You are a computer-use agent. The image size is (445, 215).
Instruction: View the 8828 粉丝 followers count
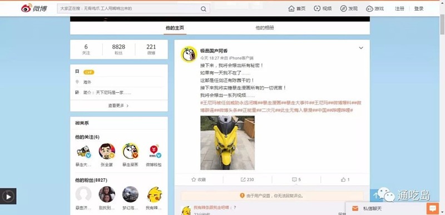(118, 49)
